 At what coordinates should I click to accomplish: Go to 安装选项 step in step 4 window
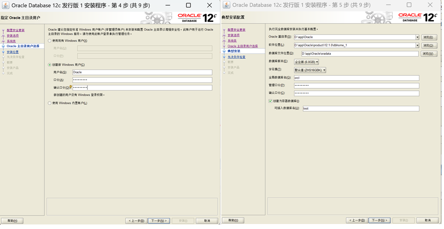[x=13, y=36]
